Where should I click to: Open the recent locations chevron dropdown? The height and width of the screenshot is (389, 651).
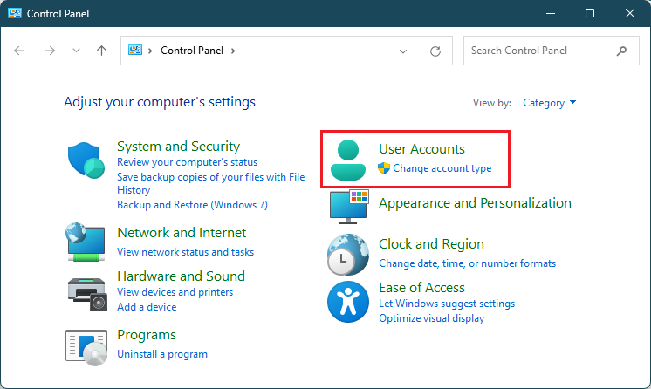coord(76,51)
